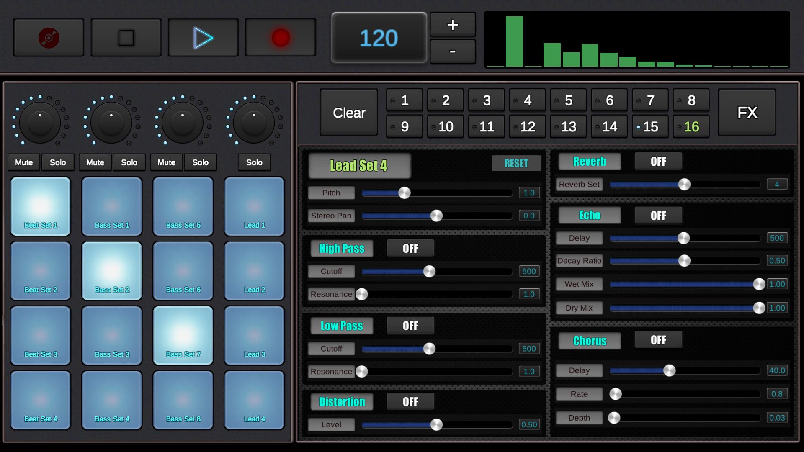
Task: Toggle the High Pass filter ON/OFF
Action: click(x=410, y=248)
